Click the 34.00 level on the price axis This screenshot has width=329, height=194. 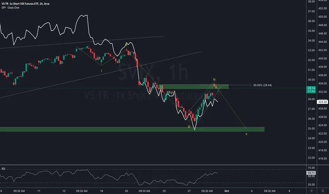point(311,41)
